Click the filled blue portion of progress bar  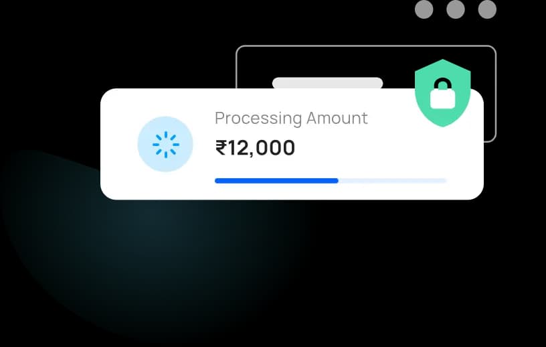click(x=276, y=181)
